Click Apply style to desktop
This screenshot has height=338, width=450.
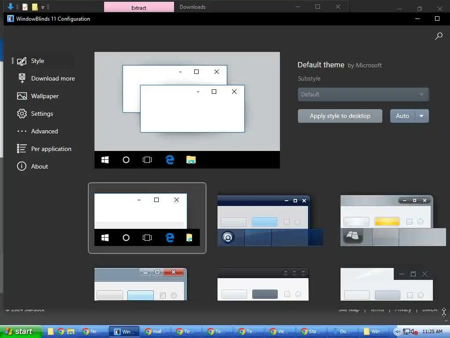pyautogui.click(x=340, y=116)
